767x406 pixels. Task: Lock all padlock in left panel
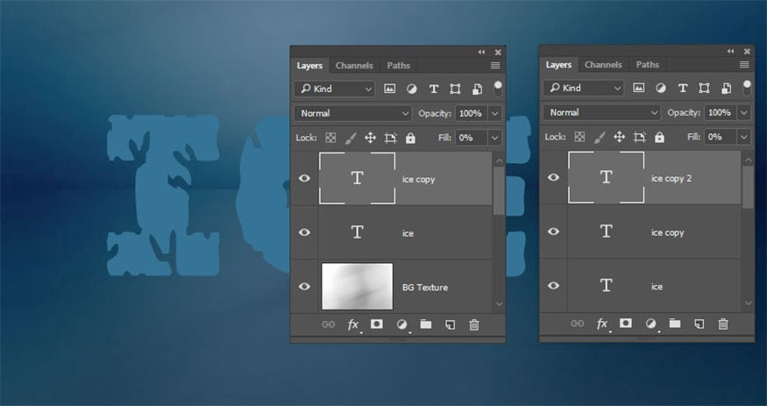click(410, 138)
